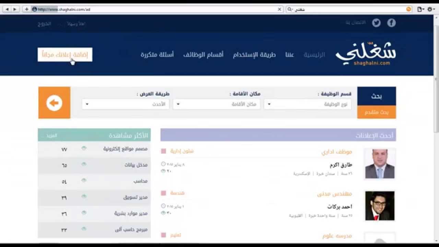
Task: Click the مدخل بيانات row text
Action: [x=136, y=165]
